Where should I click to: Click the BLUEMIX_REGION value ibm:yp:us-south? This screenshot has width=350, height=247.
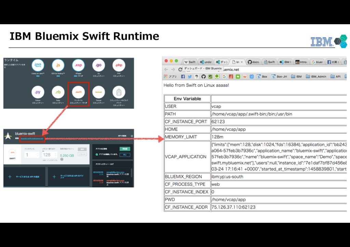[227, 177]
